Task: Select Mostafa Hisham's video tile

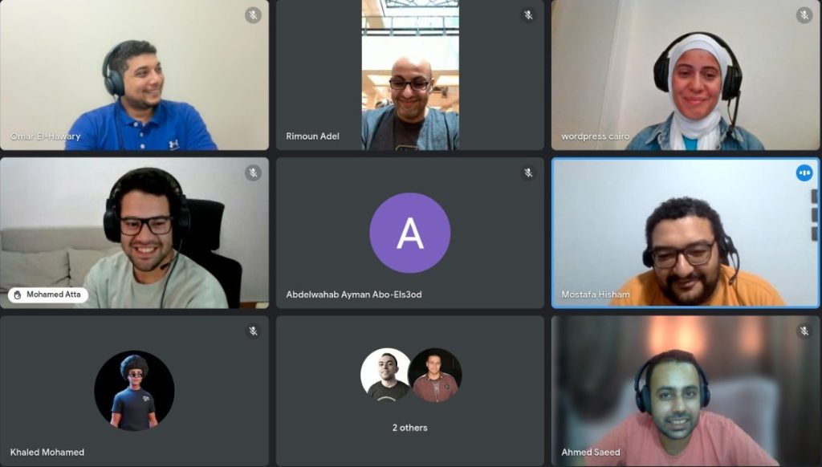Action: pyautogui.click(x=686, y=233)
